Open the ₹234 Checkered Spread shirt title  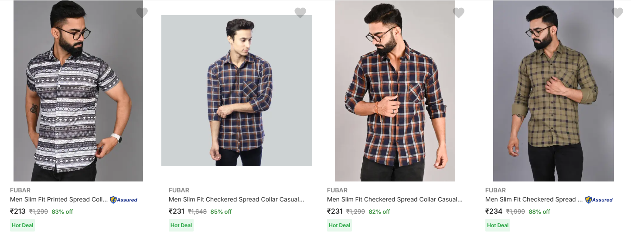coord(534,199)
